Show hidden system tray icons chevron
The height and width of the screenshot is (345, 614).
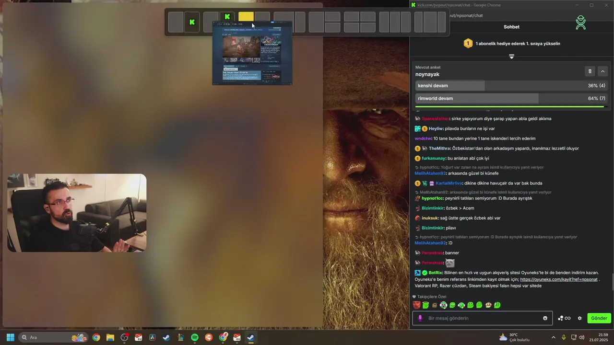click(x=553, y=337)
